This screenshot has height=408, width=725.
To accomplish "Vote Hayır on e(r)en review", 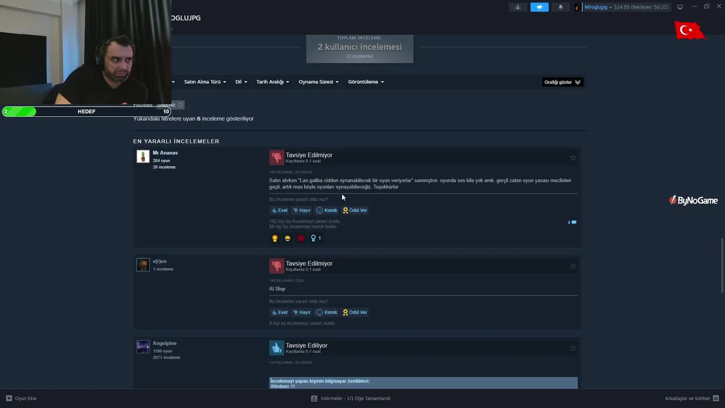I will tap(302, 312).
